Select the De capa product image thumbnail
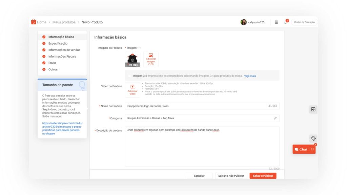Image resolution: width=347 pixels, height=195 pixels. [132, 60]
